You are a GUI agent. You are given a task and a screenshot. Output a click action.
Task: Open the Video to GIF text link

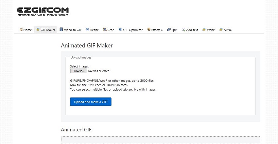pos(73,30)
